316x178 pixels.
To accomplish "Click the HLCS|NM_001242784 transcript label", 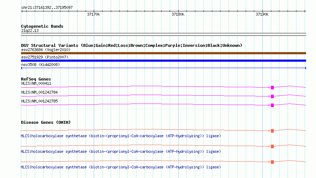I will (39, 93).
